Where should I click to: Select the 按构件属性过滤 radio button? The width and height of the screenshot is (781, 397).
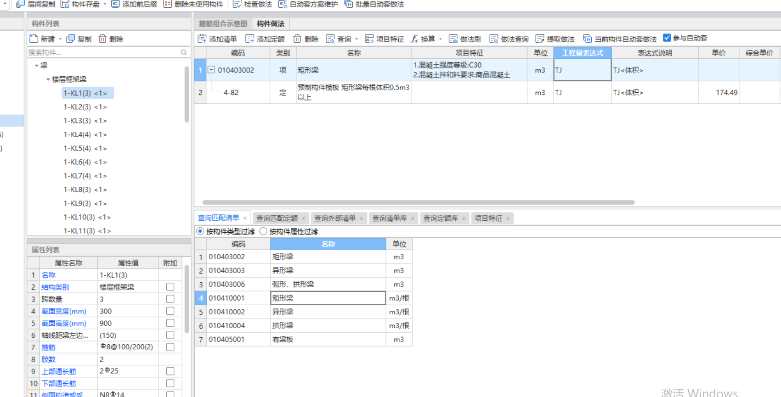(x=263, y=231)
